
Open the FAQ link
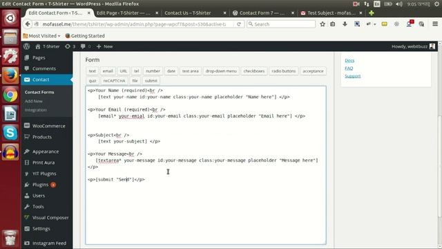click(349, 68)
